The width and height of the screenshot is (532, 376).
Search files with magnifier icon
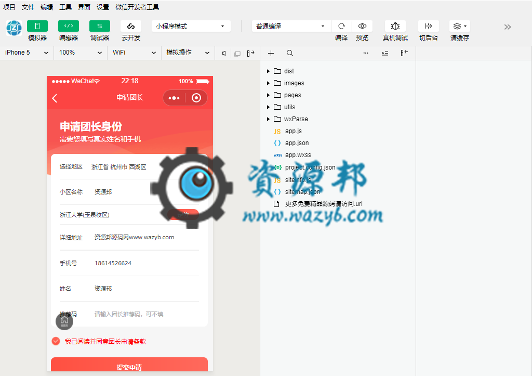click(x=290, y=54)
